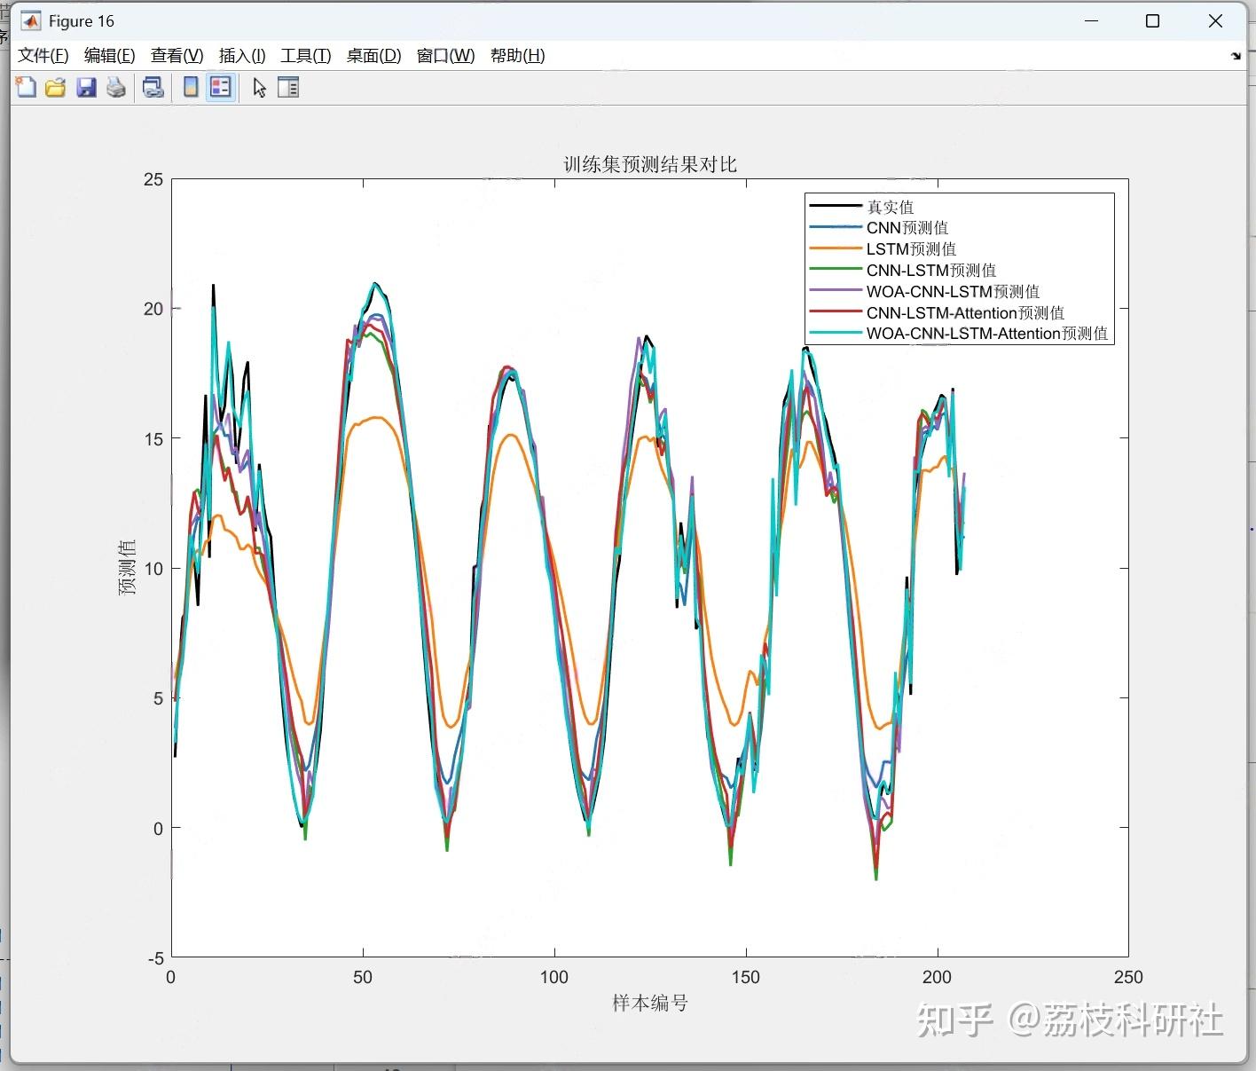
Task: Toggle the Insert Legend tool
Action: tap(220, 87)
